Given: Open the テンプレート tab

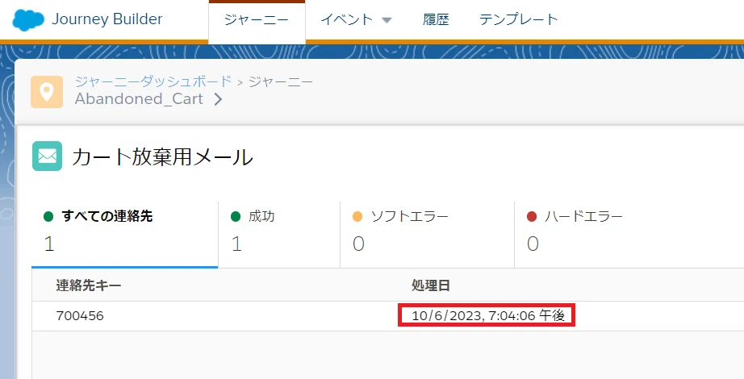Looking at the screenshot, I should [519, 19].
